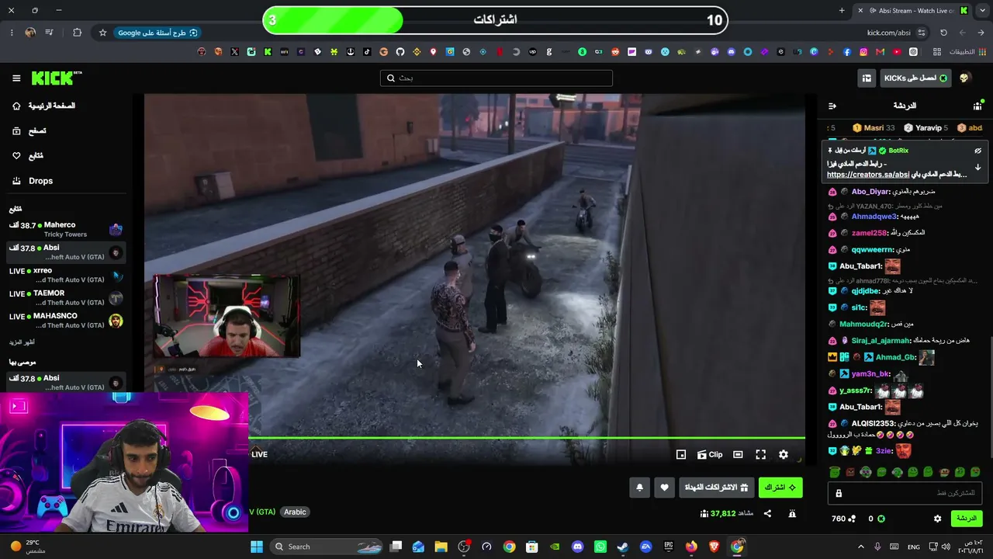Click the kick.com/absi address bar

point(888,33)
